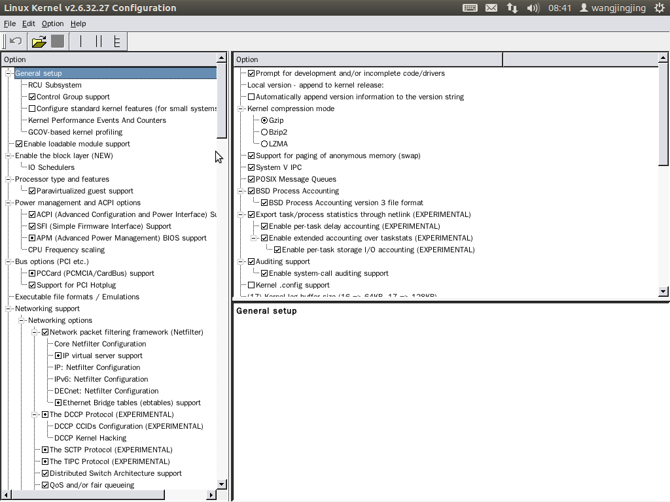Collapse Auditing support tree node
Image resolution: width=670 pixels, height=502 pixels.
(x=240, y=261)
